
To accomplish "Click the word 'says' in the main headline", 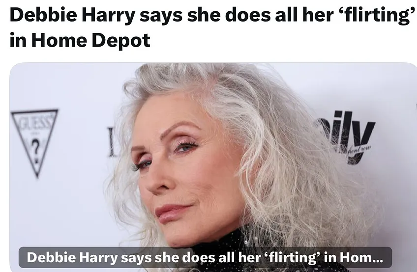I will 161,16.
